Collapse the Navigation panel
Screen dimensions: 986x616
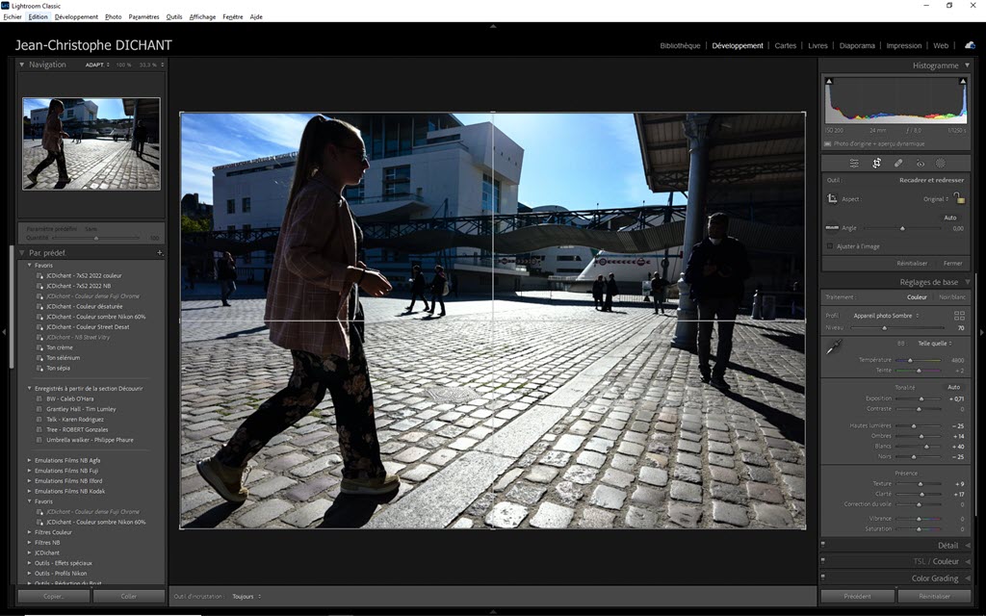point(22,64)
